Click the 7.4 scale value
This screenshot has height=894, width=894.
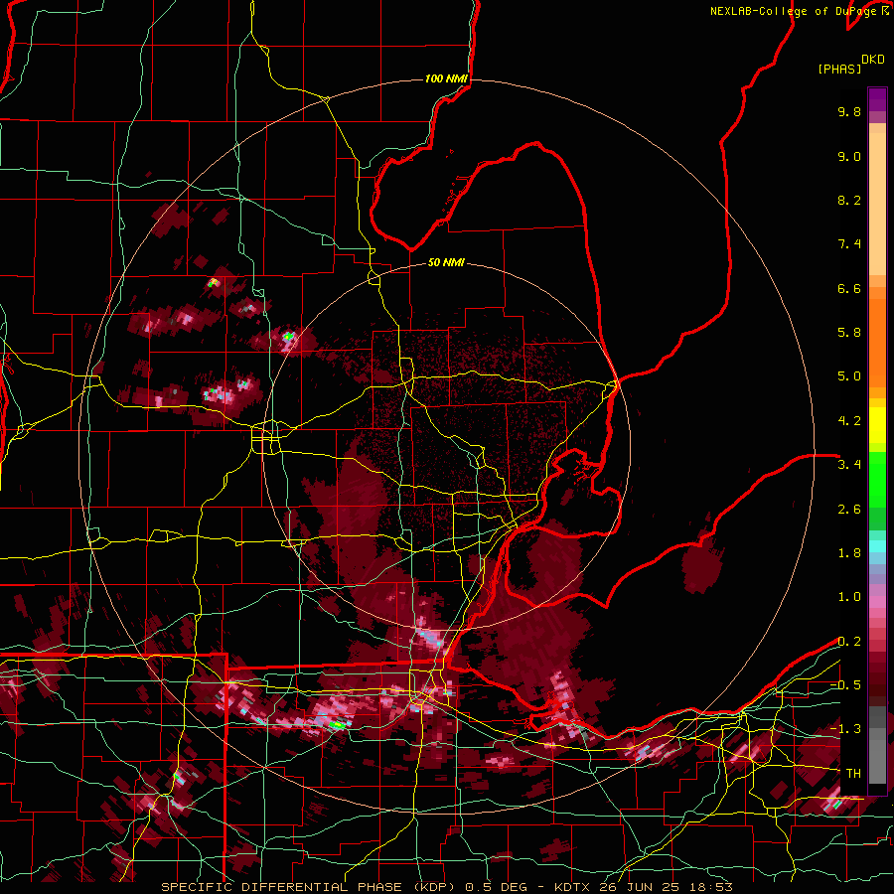pyautogui.click(x=849, y=244)
